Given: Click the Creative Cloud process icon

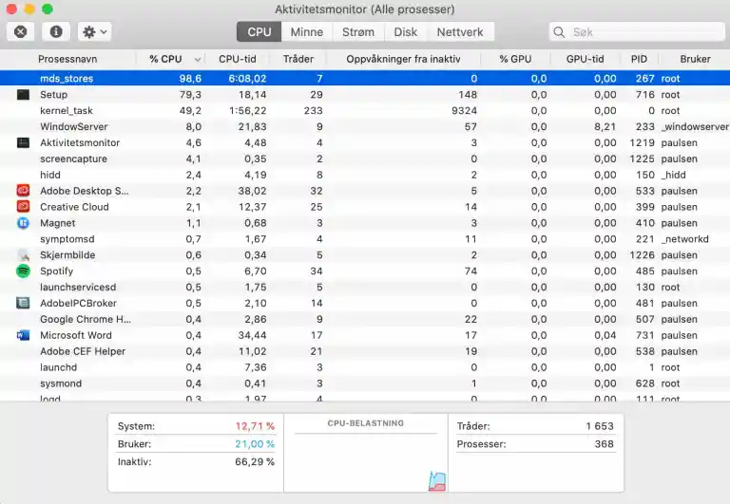Looking at the screenshot, I should click(23, 207).
